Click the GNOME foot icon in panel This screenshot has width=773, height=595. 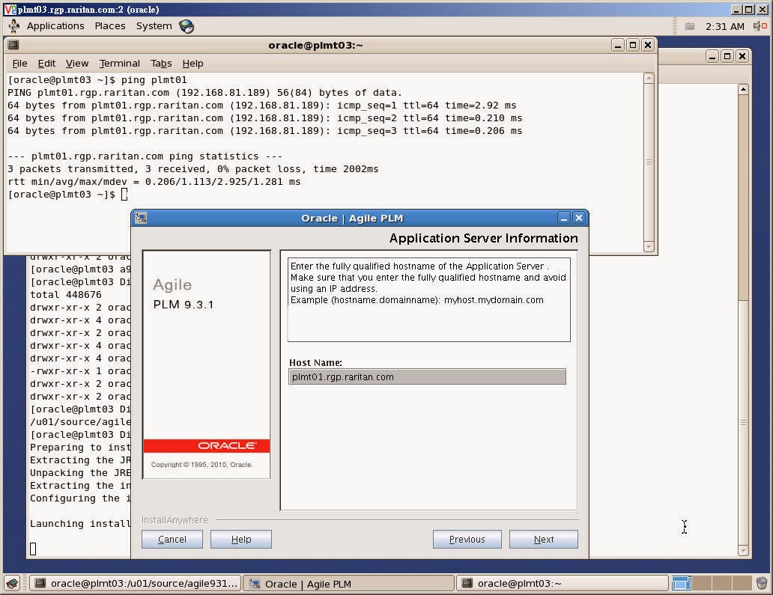coord(13,26)
